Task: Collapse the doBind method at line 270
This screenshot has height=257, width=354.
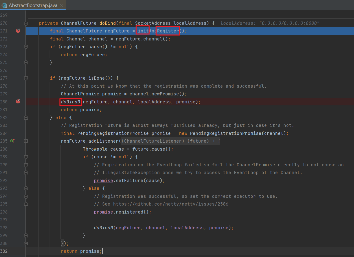Action: pyautogui.click(x=26, y=23)
